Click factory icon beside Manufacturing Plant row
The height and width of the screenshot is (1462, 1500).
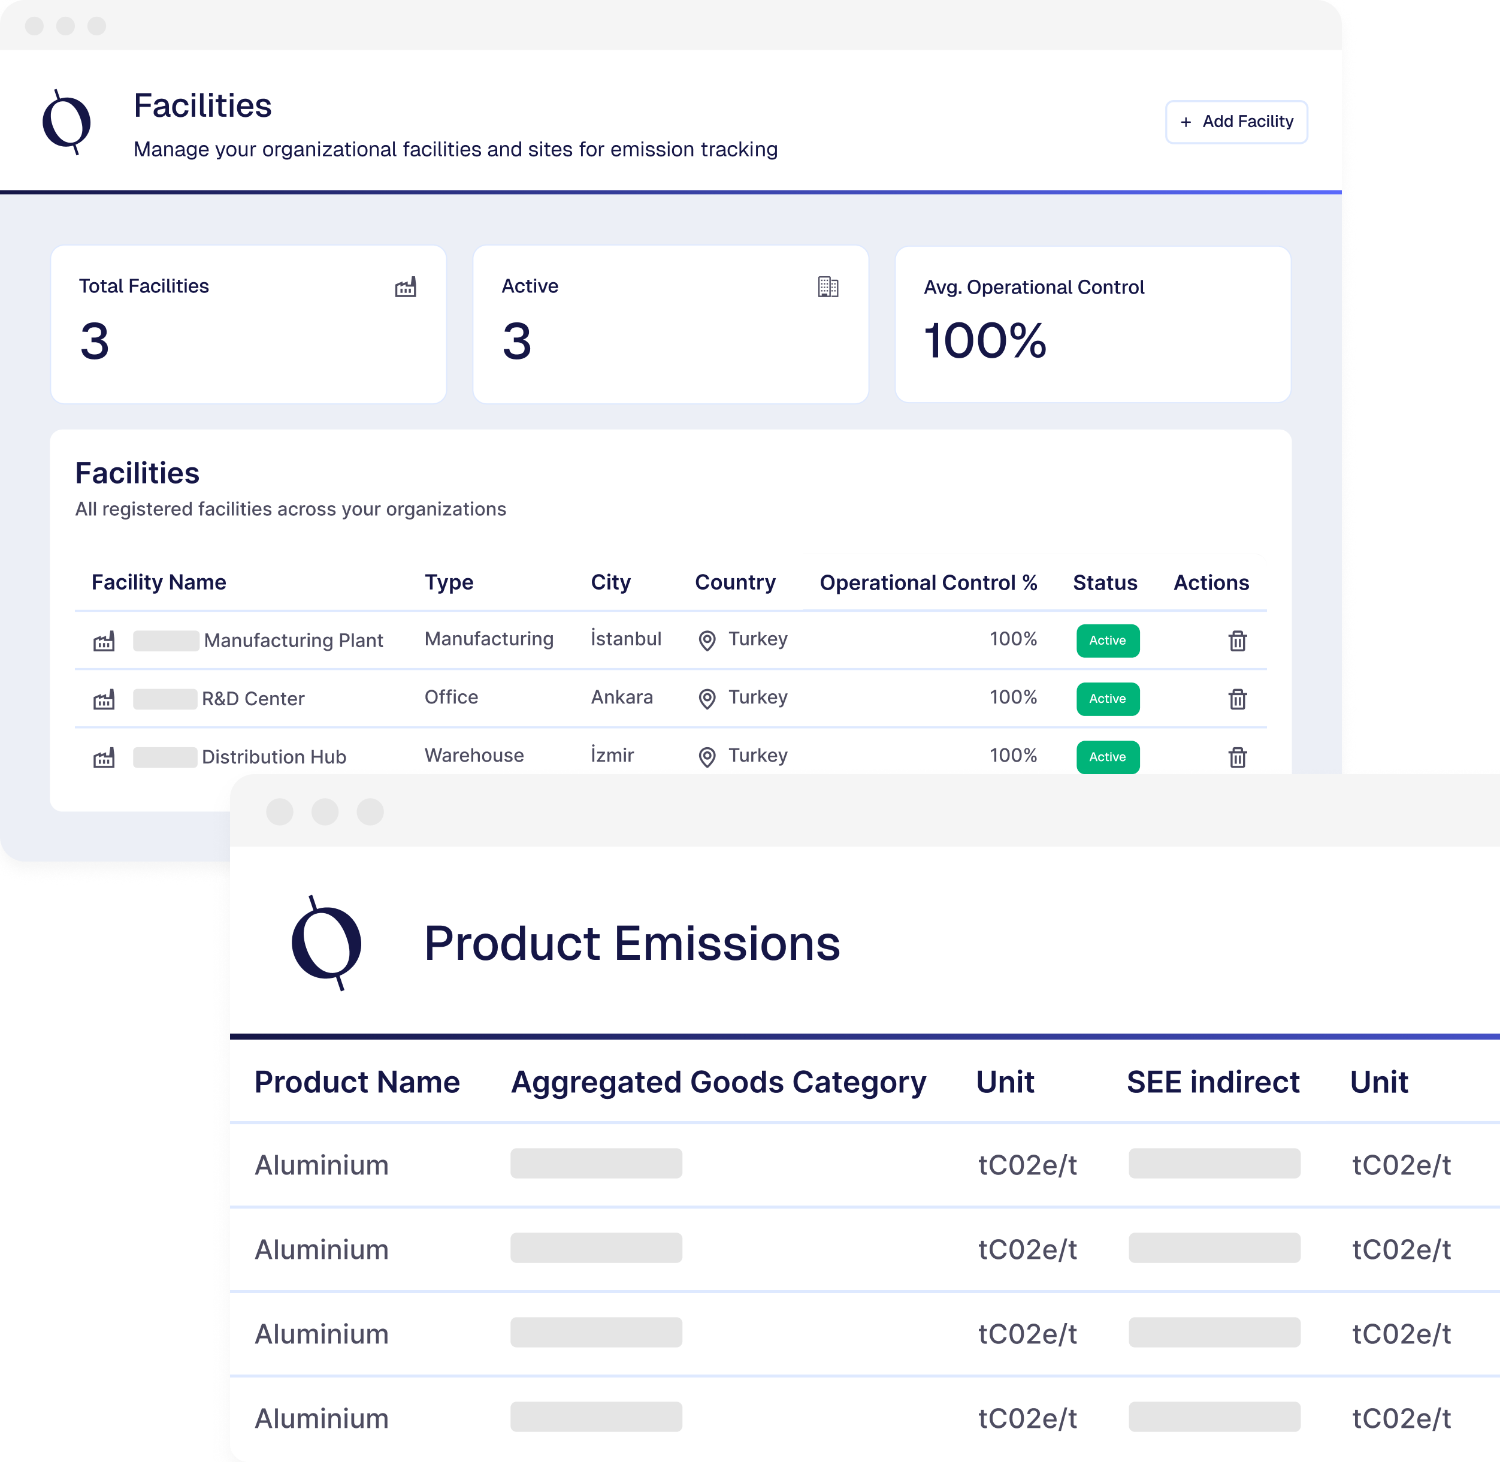pyautogui.click(x=104, y=641)
